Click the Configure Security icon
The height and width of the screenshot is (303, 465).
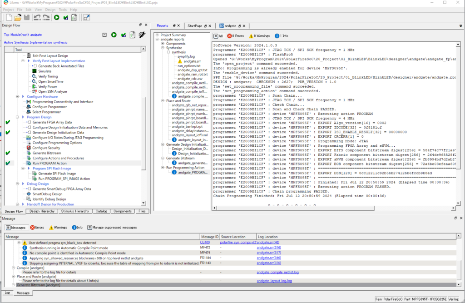pos(29,148)
